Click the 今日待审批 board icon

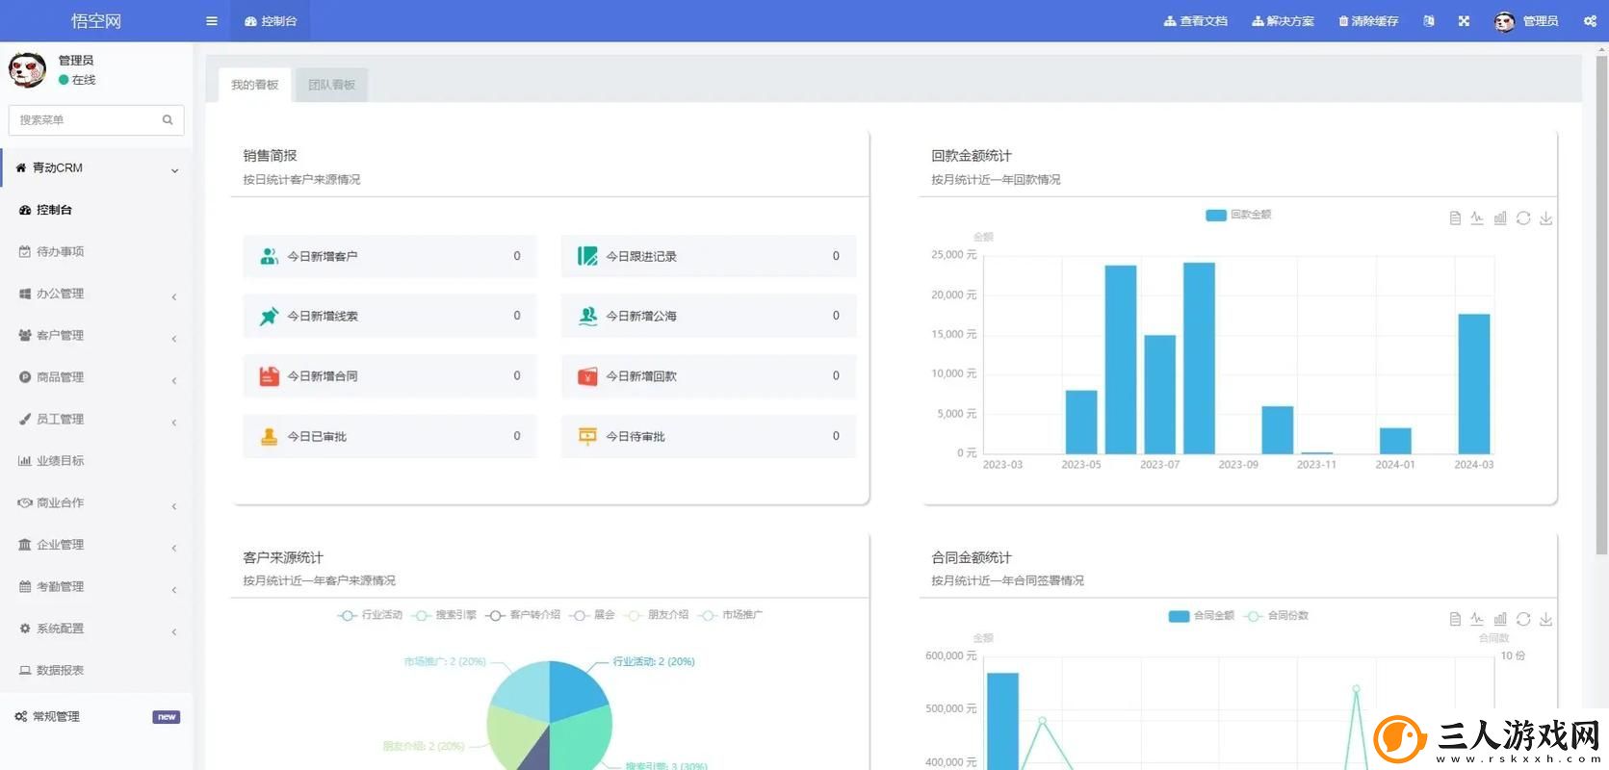click(x=587, y=436)
